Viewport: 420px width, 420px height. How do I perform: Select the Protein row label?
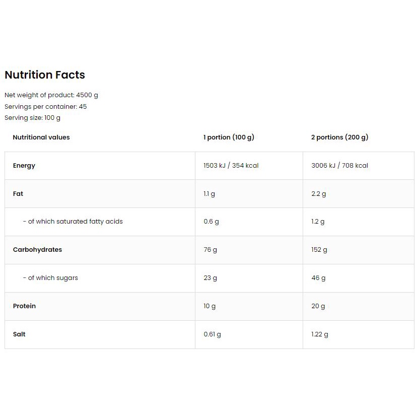24,306
